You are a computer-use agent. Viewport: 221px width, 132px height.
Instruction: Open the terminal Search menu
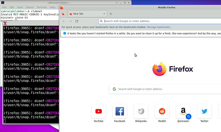pos(30,7)
